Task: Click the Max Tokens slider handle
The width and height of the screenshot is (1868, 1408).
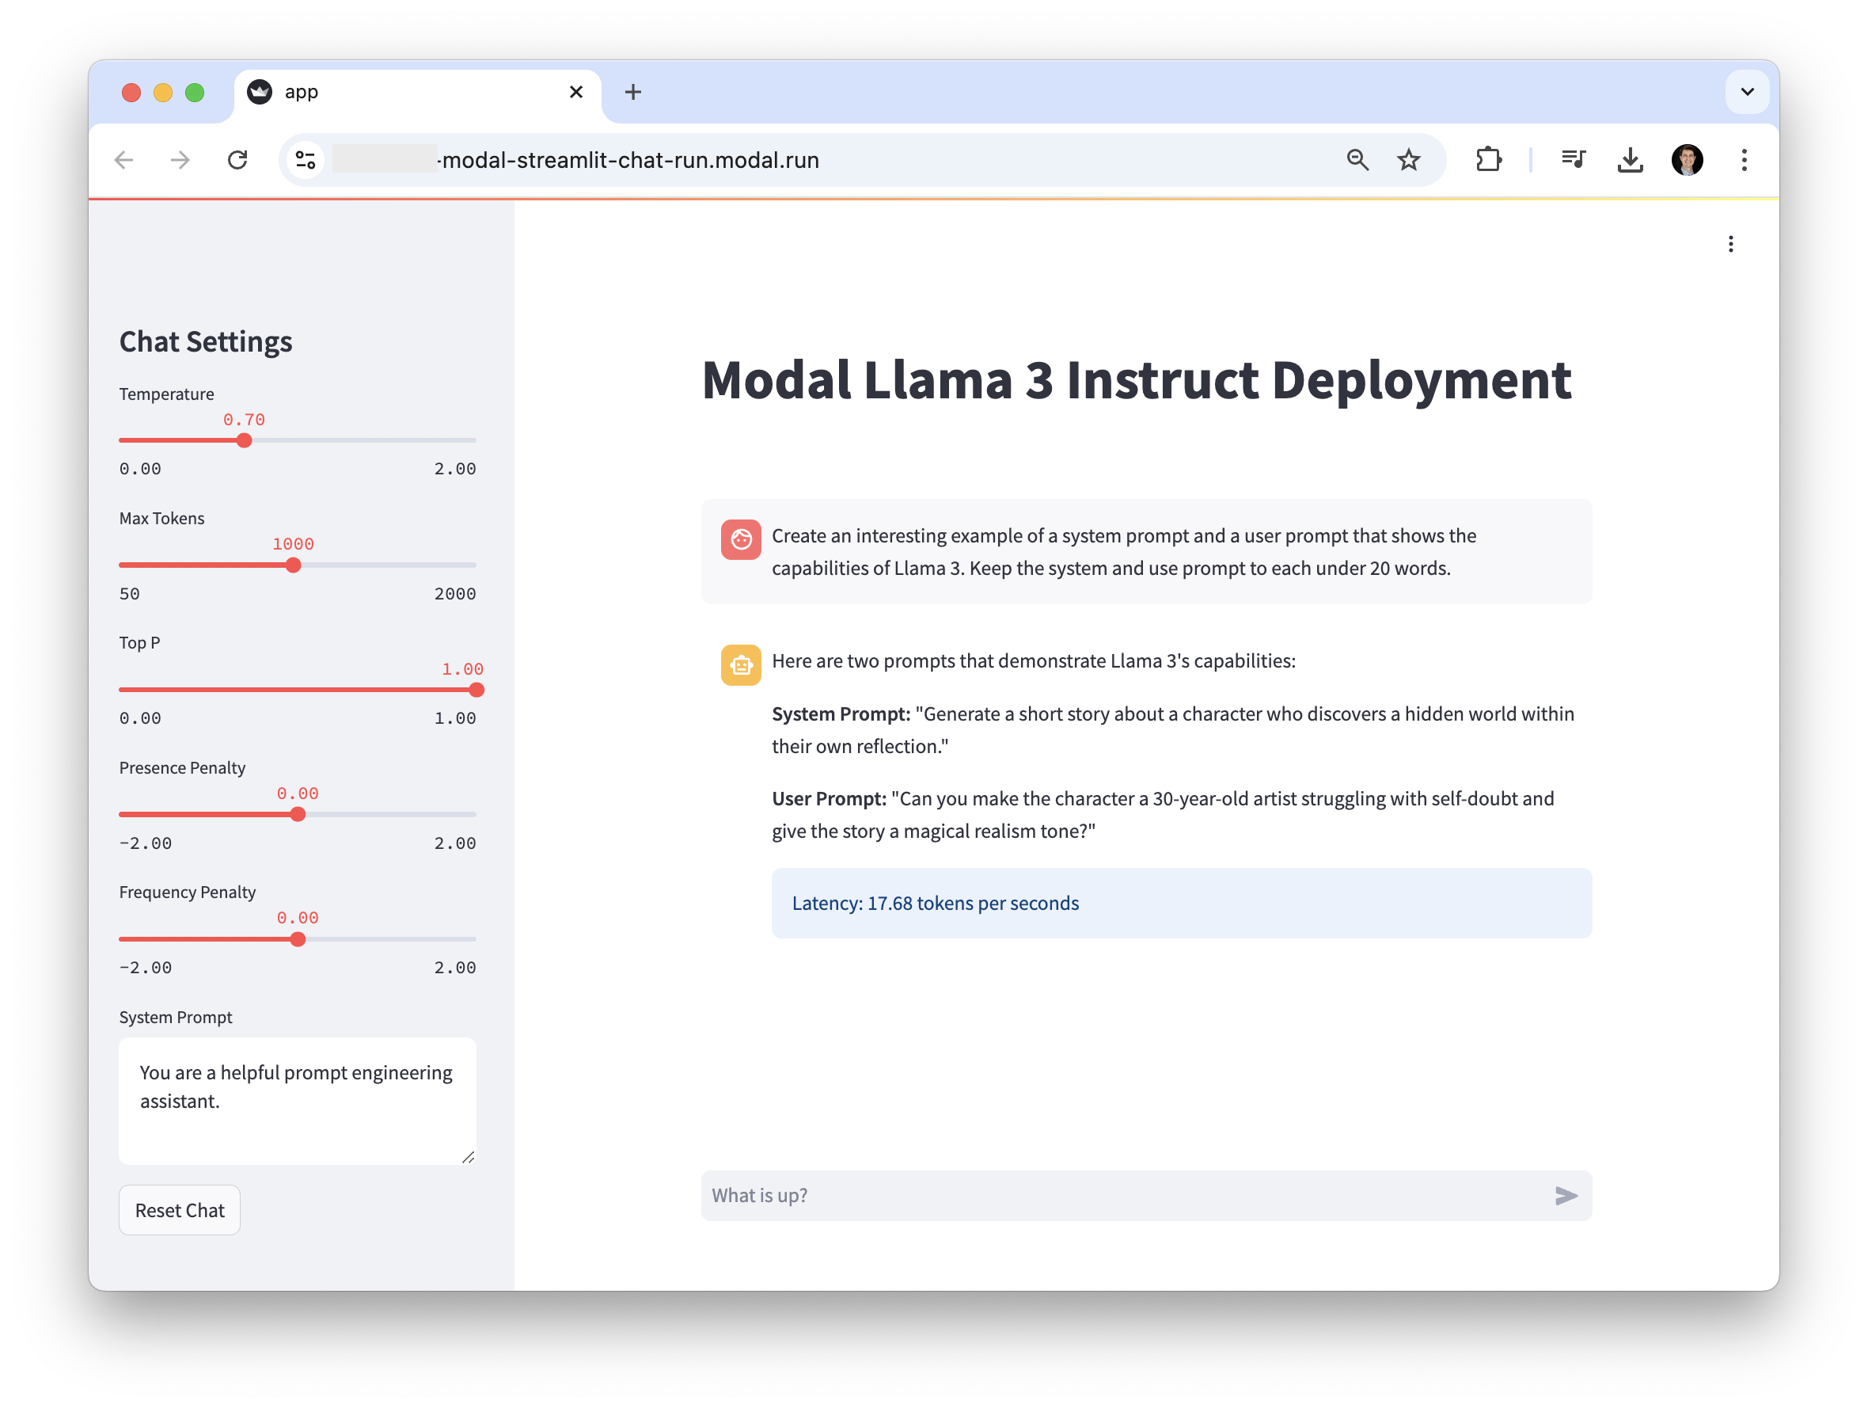Action: coord(293,565)
